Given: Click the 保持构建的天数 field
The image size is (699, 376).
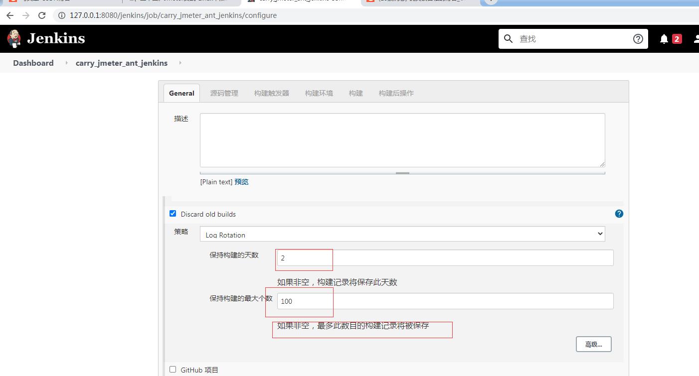Looking at the screenshot, I should [x=445, y=258].
